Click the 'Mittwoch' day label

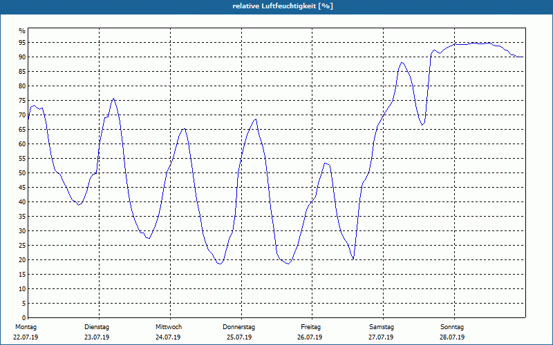169,327
